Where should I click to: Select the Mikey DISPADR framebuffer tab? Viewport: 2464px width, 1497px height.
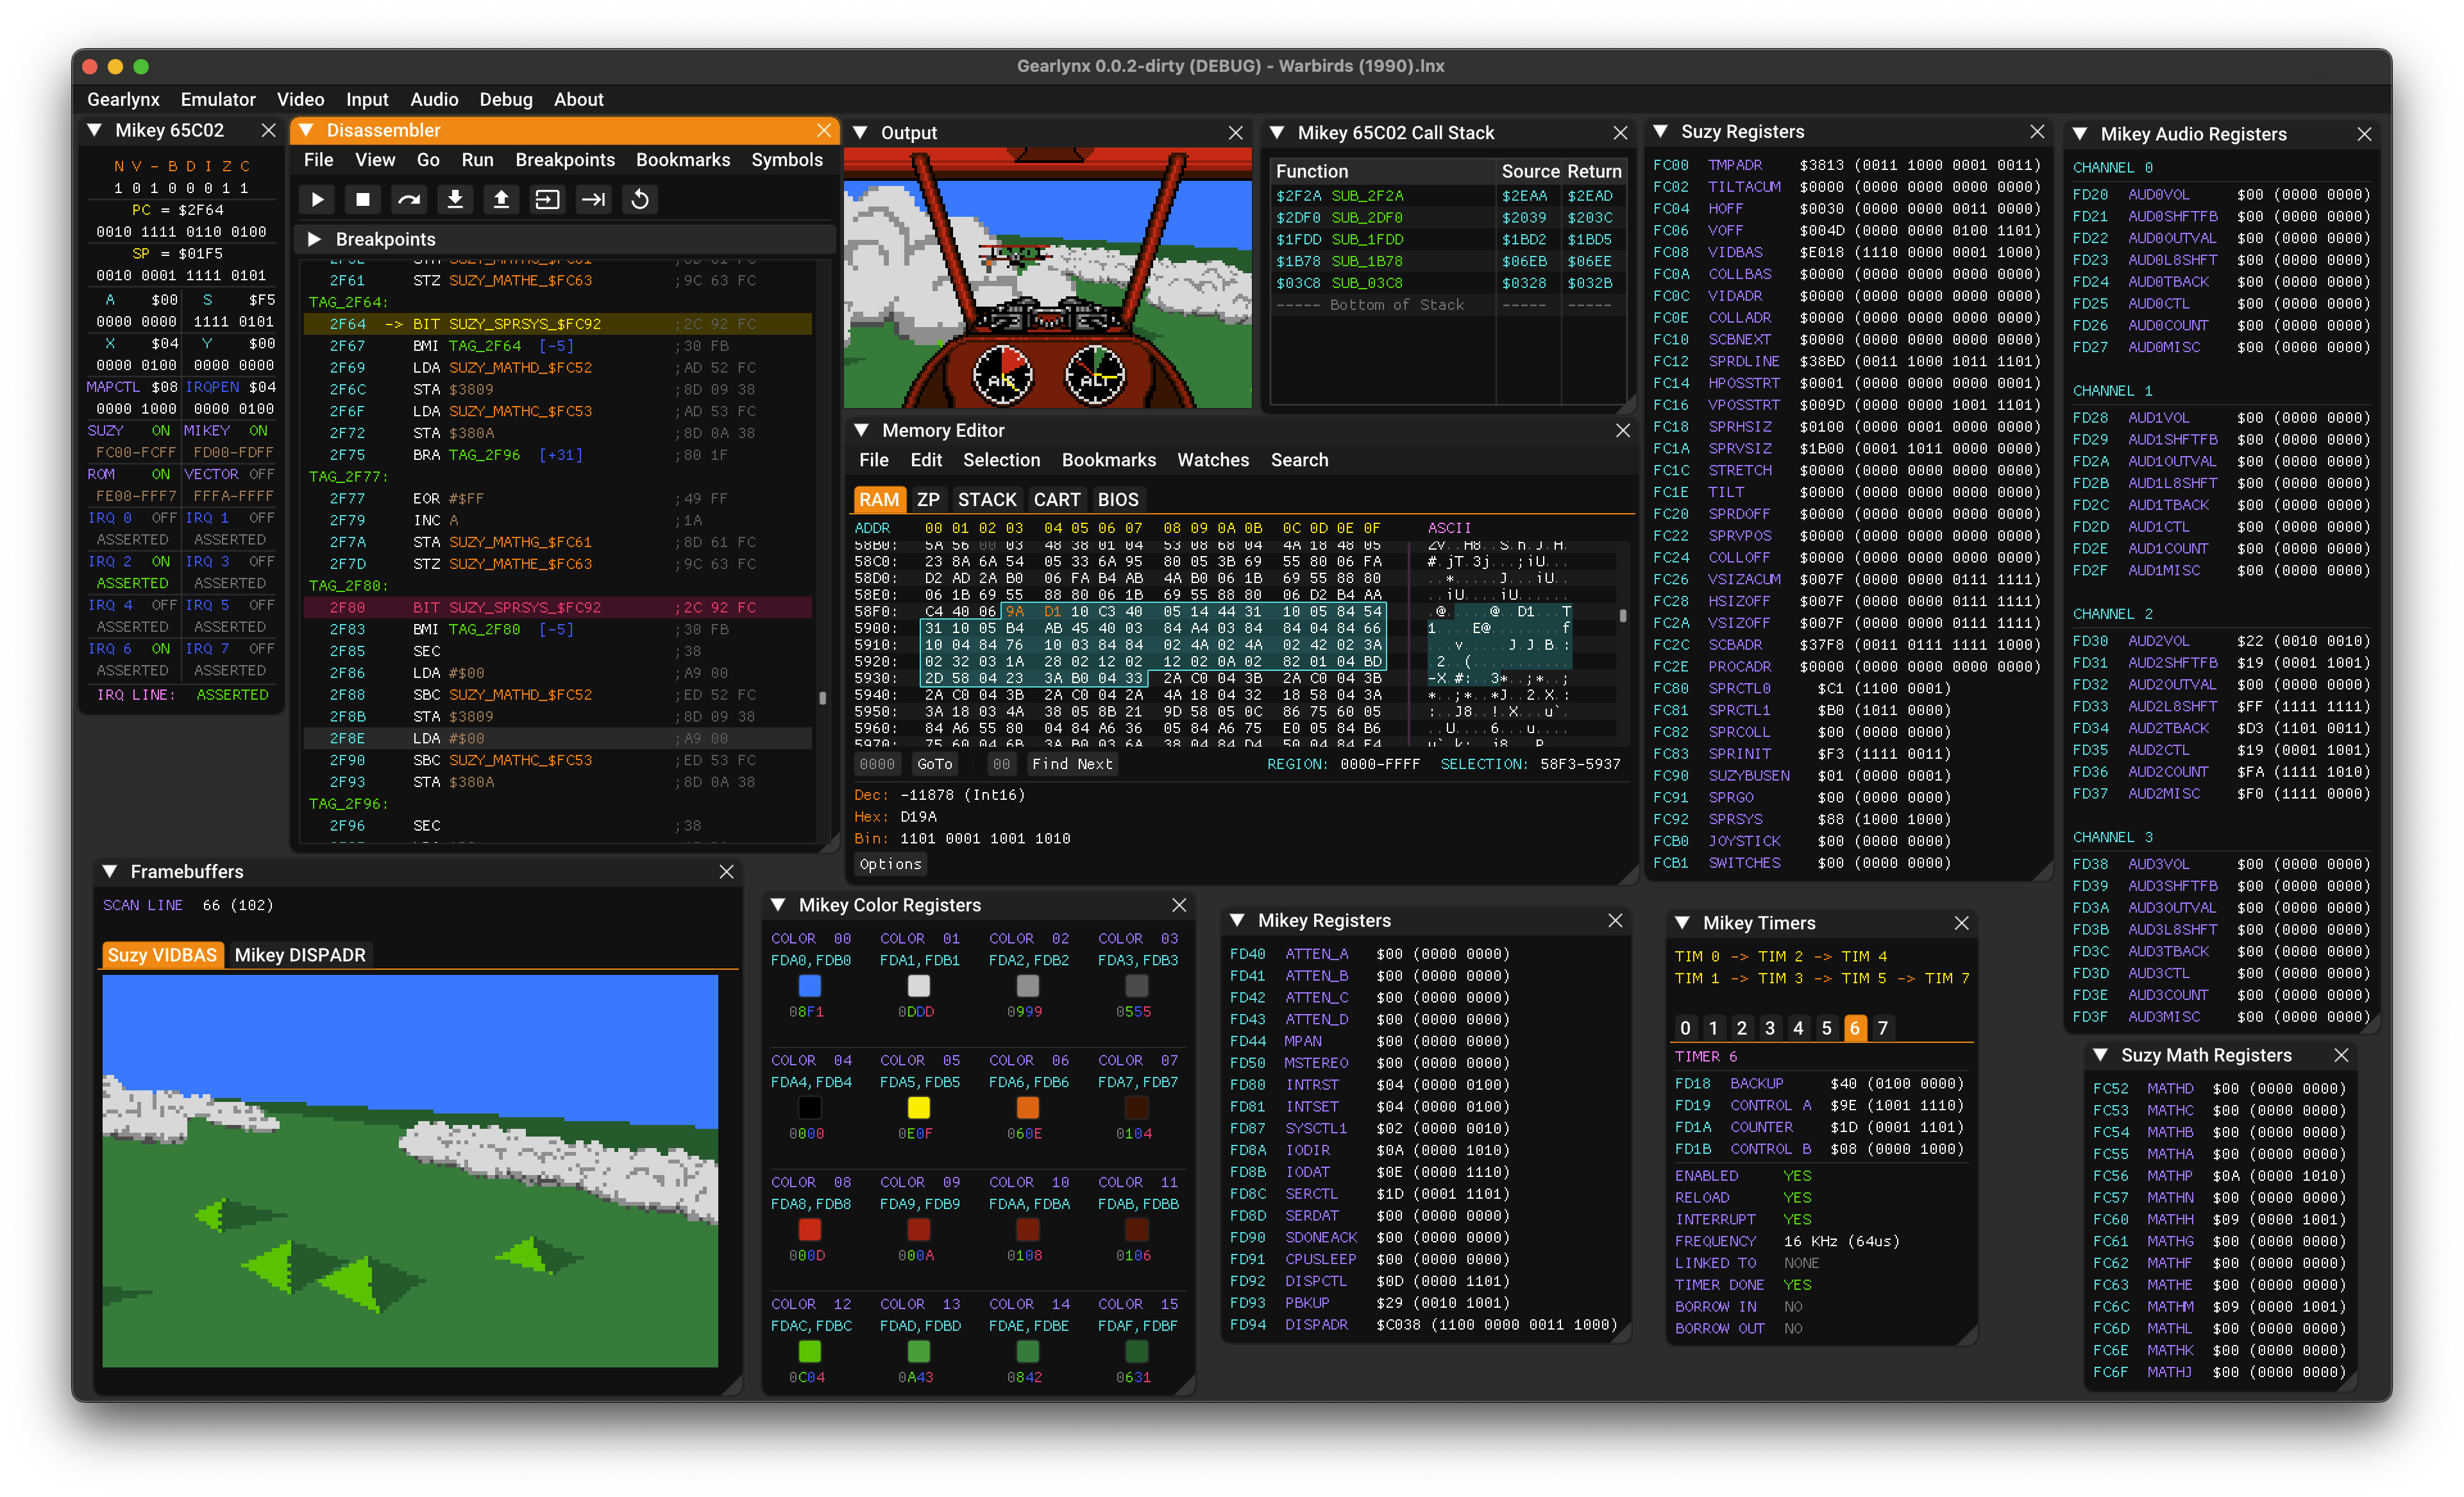coord(300,954)
